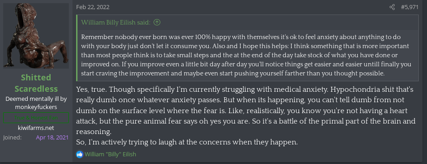Viewport: 427px width, 164px height.
Task: Open the Shitted Scaredless avatar image
Action: click(36, 36)
